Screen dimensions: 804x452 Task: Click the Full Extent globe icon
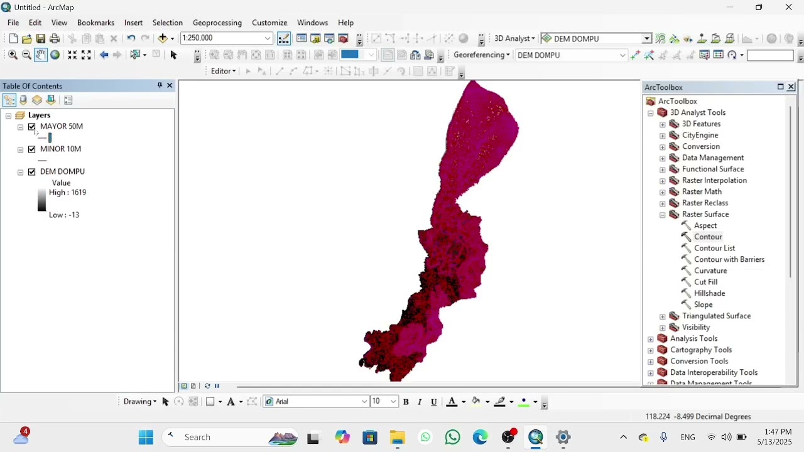coord(55,55)
